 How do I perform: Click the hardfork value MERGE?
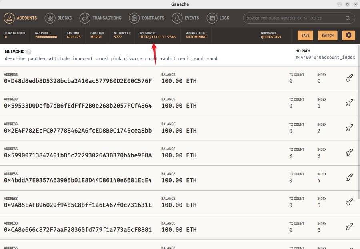[x=96, y=37]
